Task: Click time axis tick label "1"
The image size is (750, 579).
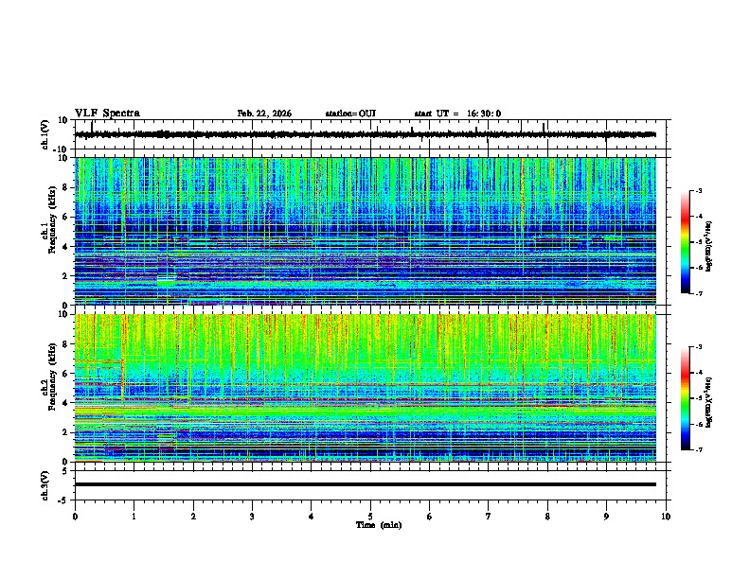Action: 134,517
